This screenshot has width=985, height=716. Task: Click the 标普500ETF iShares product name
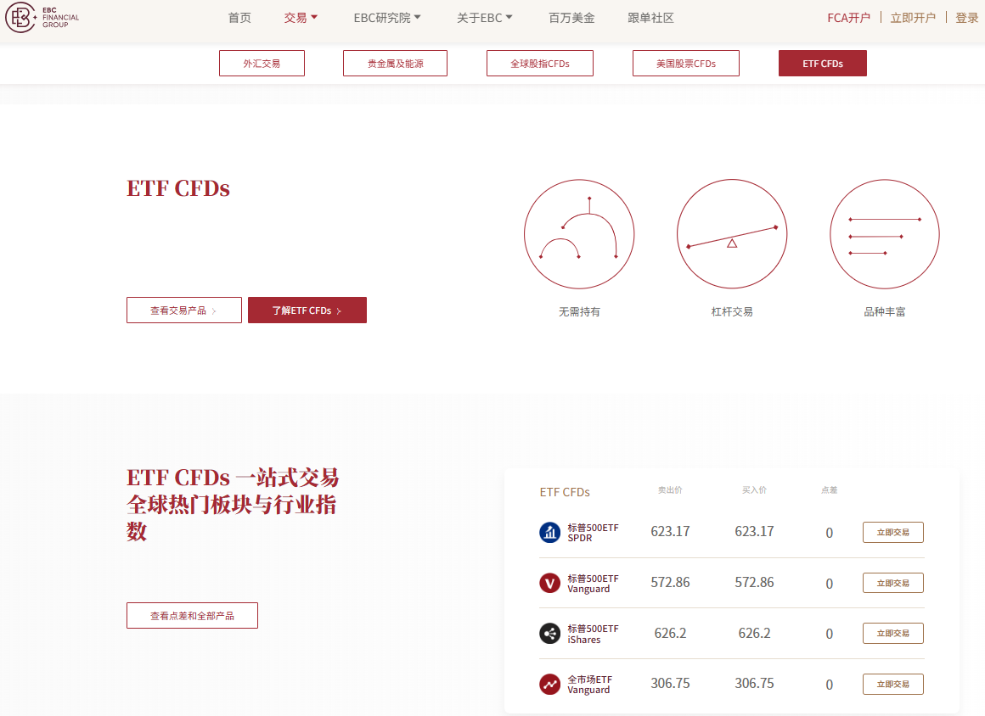(x=593, y=634)
